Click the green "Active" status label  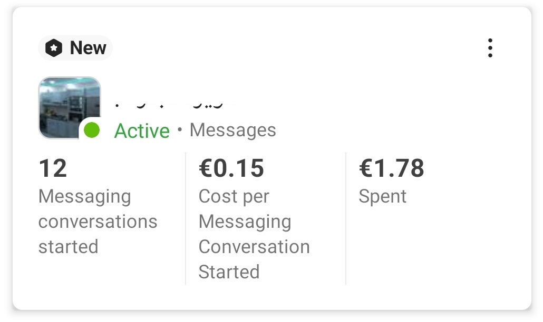[x=142, y=130]
